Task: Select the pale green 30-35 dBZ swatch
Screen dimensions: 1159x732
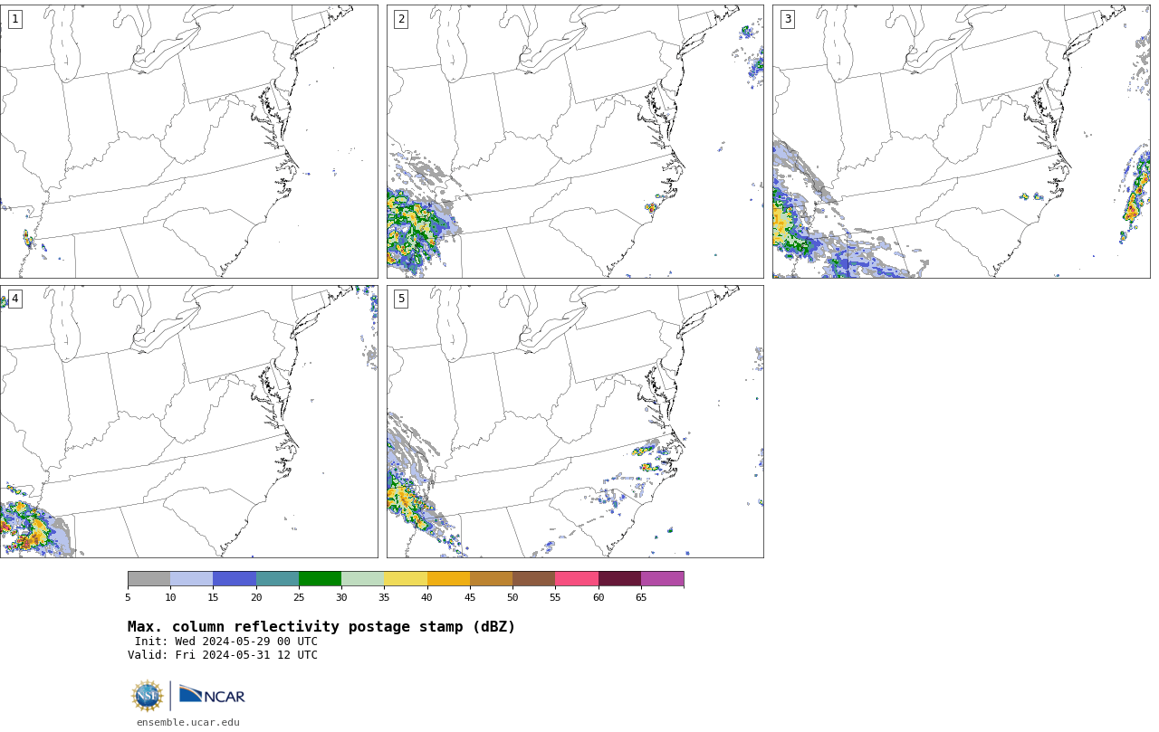Action: [x=362, y=579]
